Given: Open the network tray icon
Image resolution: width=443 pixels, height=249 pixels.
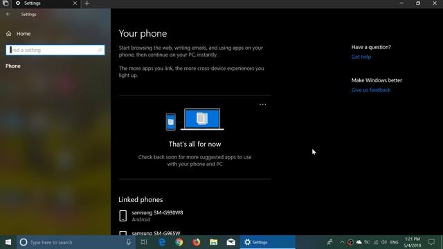Looking at the screenshot, I should click(375, 242).
